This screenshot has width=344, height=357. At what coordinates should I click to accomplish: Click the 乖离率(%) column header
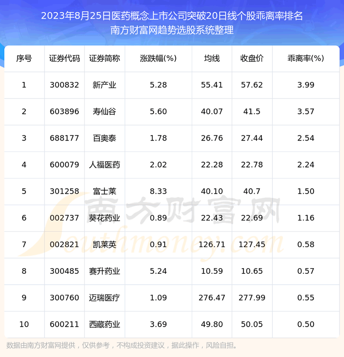pyautogui.click(x=305, y=59)
